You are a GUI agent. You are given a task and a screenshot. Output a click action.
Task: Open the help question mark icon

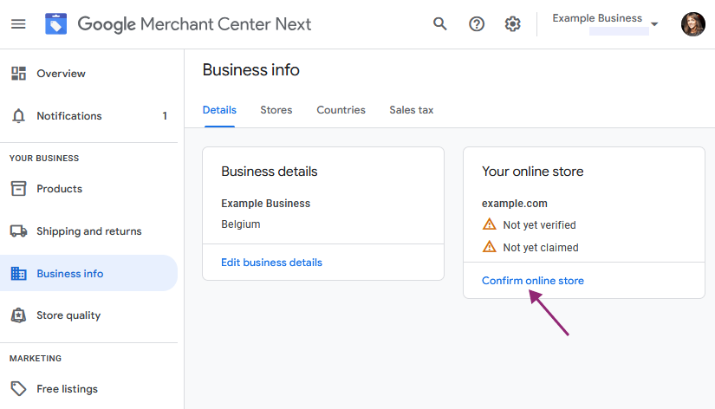(x=477, y=23)
